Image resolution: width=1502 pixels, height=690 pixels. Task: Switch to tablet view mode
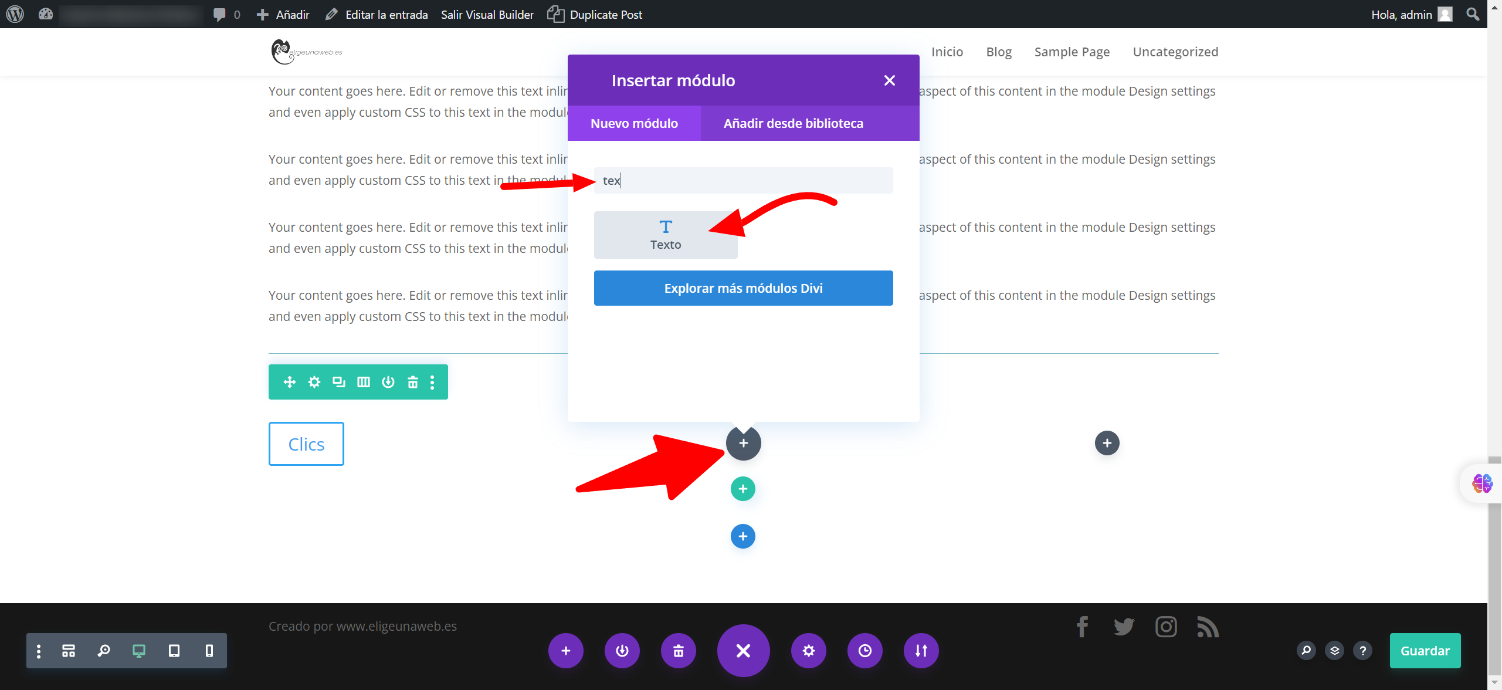point(174,651)
